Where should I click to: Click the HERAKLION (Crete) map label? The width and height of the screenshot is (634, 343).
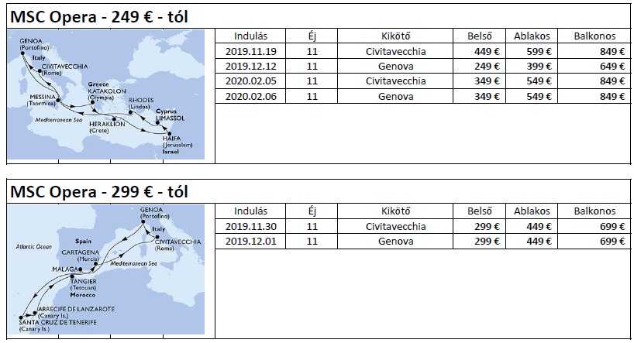pos(106,127)
